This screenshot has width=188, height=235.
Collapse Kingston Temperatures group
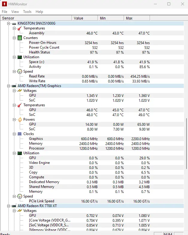pyautogui.click(x=14, y=28)
